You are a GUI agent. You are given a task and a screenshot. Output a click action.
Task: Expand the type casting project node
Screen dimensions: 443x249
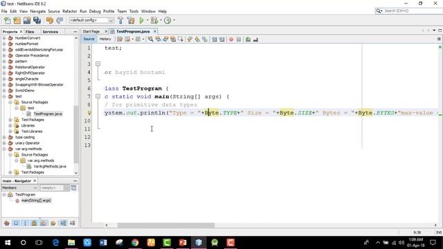point(4,137)
